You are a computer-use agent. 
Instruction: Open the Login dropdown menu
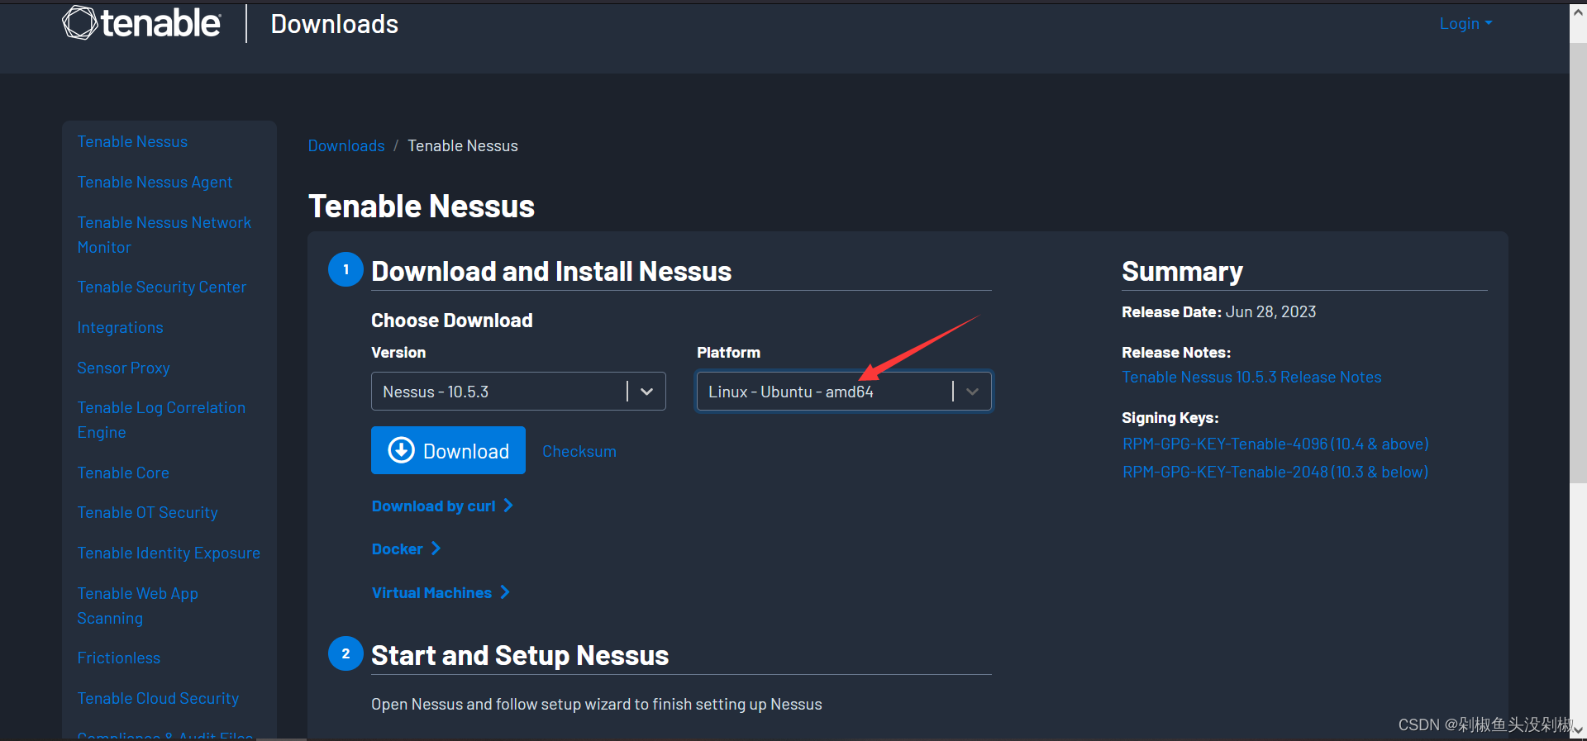coord(1465,24)
